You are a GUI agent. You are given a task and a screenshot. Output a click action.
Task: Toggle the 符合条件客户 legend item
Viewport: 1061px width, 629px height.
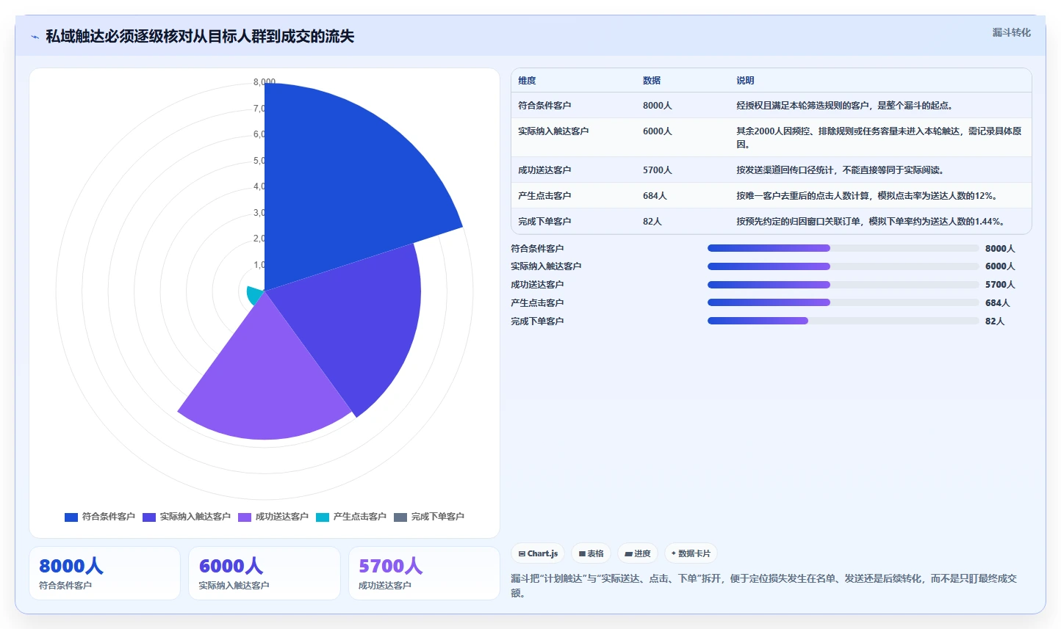100,517
